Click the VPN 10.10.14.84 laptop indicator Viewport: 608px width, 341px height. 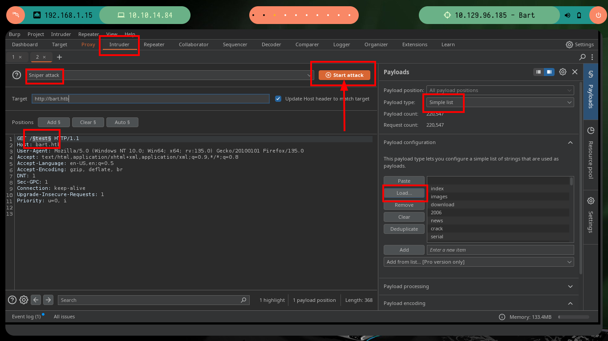(145, 15)
